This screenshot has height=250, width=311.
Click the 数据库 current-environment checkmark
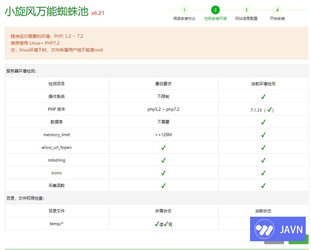pos(263,122)
